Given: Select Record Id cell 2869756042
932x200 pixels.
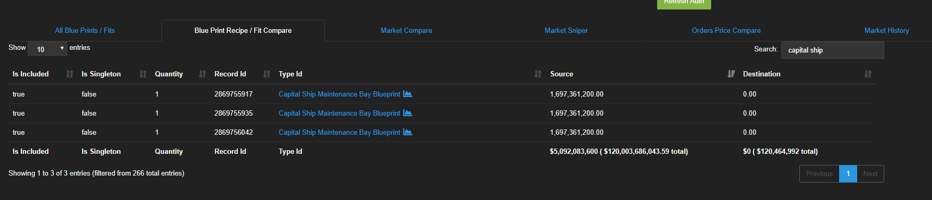Looking at the screenshot, I should pyautogui.click(x=234, y=132).
